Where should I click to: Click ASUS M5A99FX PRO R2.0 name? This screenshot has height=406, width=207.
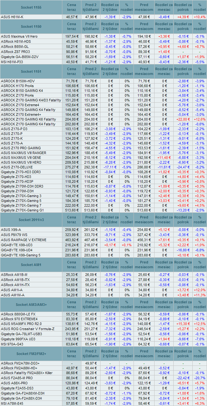[21, 324]
